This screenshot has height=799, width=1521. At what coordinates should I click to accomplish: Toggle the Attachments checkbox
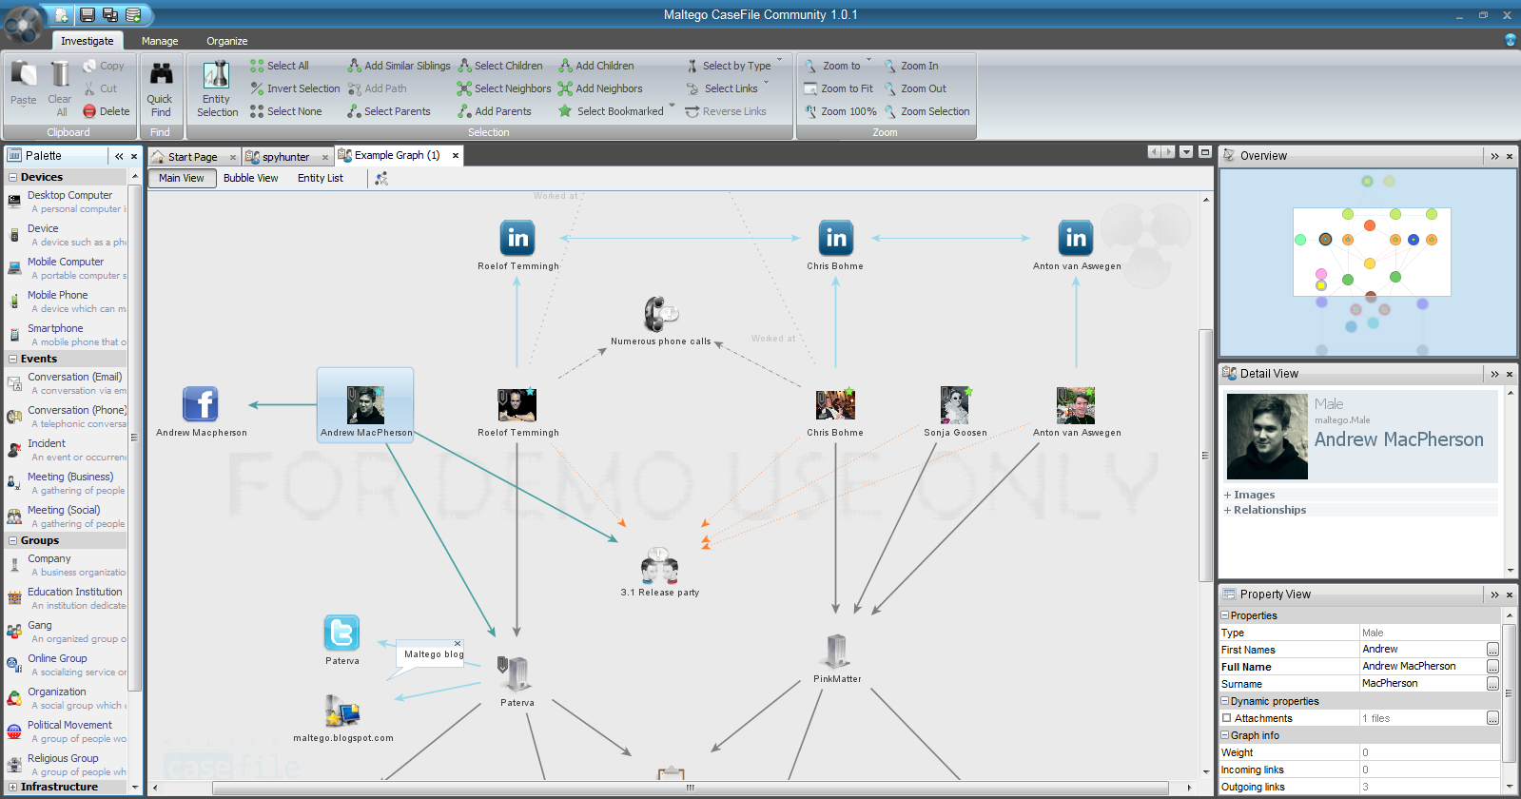pyautogui.click(x=1227, y=718)
